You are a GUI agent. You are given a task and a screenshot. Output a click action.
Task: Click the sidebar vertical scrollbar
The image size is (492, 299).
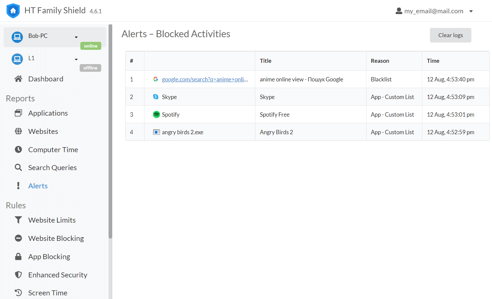coord(110,131)
